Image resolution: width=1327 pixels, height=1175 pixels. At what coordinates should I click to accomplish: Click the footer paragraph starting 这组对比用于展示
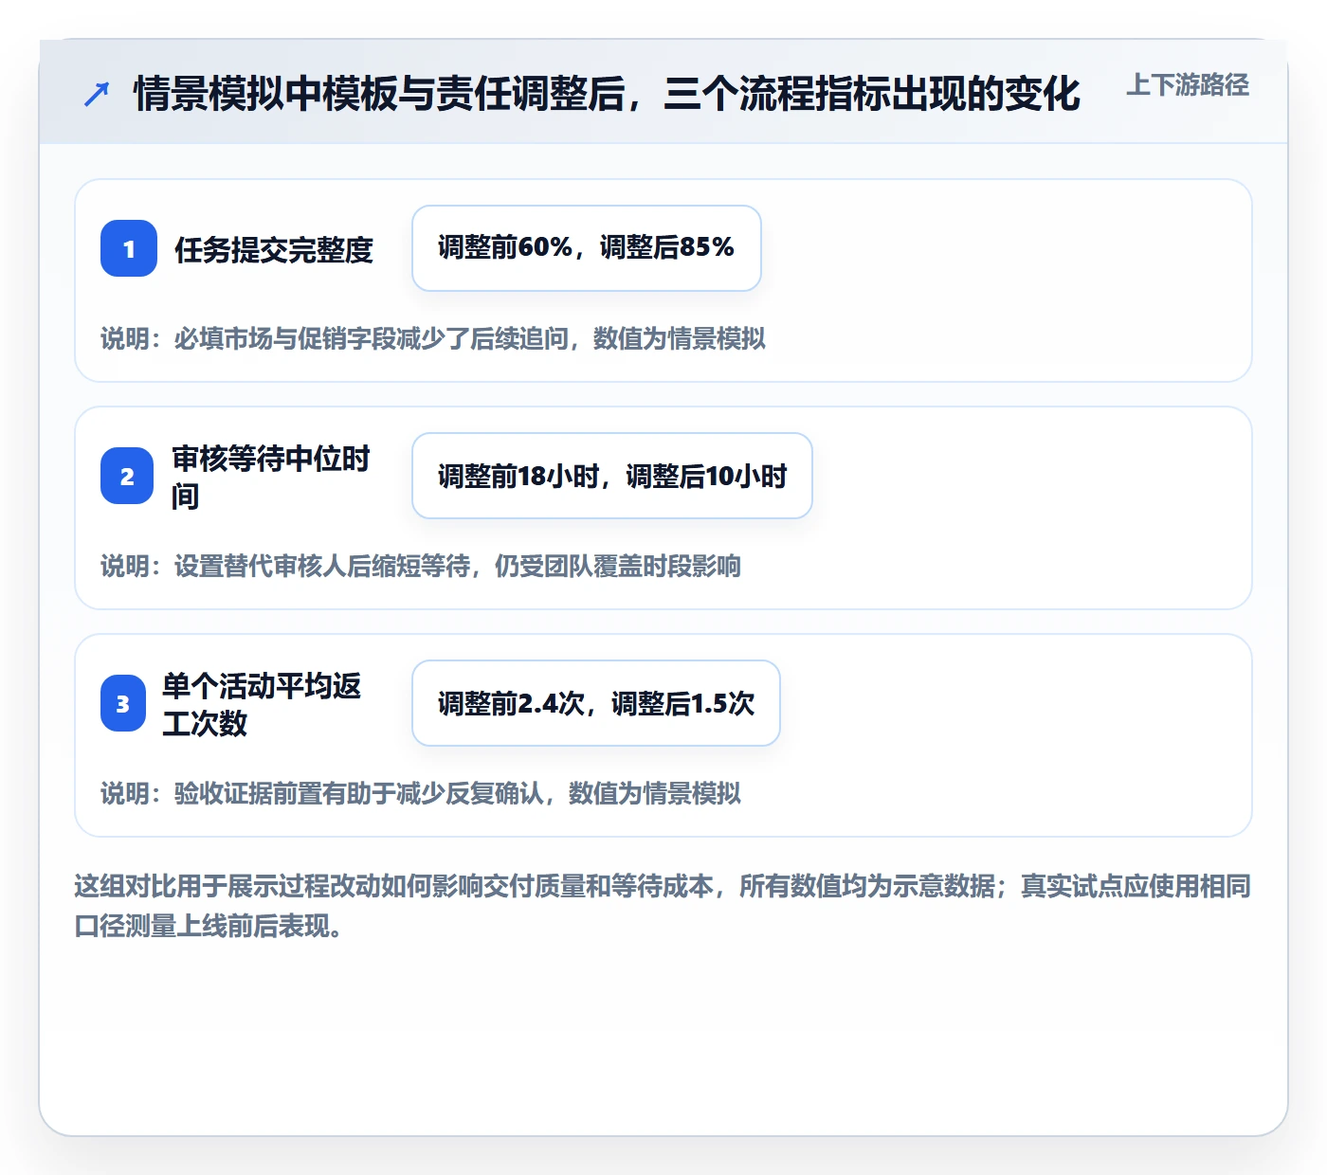tap(663, 906)
